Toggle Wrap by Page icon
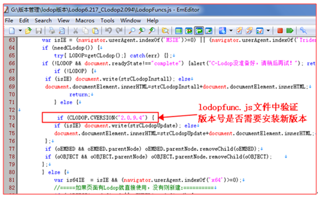This screenshot has width=318, height=197. [209, 31]
